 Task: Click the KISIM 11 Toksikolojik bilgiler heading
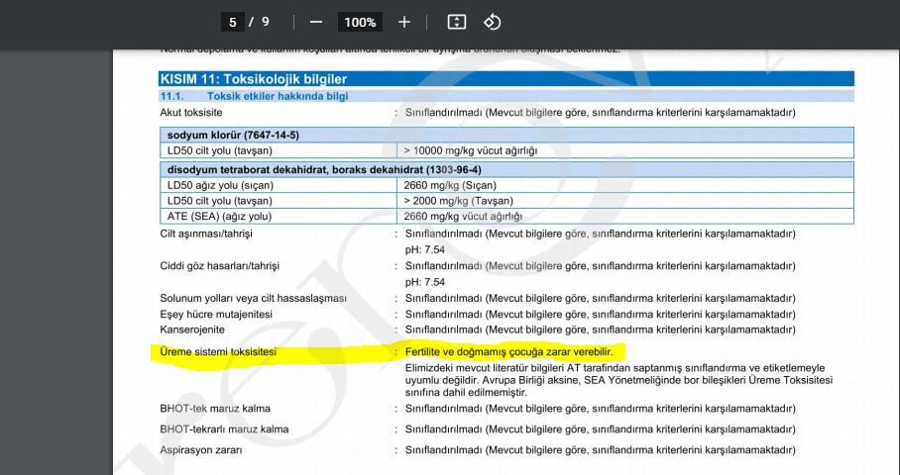coord(253,79)
